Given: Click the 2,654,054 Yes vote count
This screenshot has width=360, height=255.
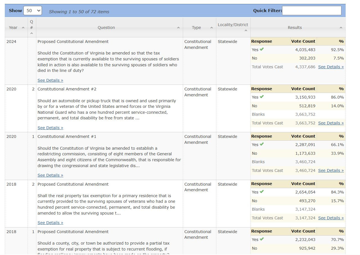Looking at the screenshot, I should click(305, 192).
